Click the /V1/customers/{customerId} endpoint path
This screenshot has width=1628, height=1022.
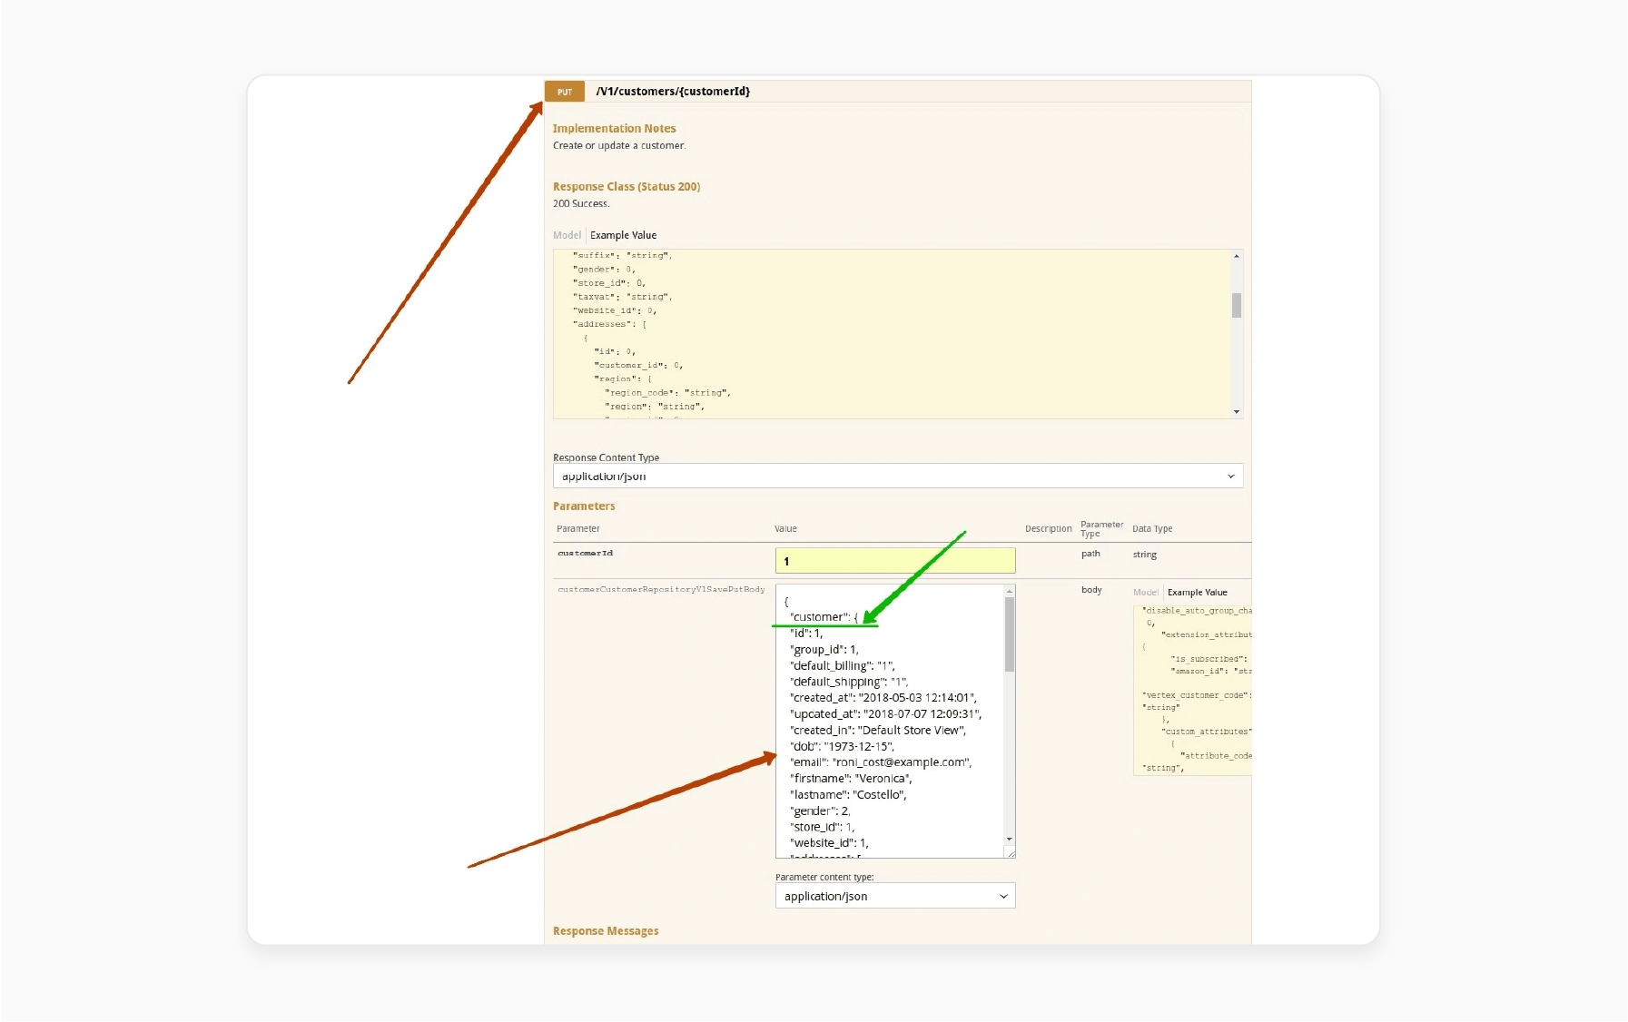tap(673, 92)
